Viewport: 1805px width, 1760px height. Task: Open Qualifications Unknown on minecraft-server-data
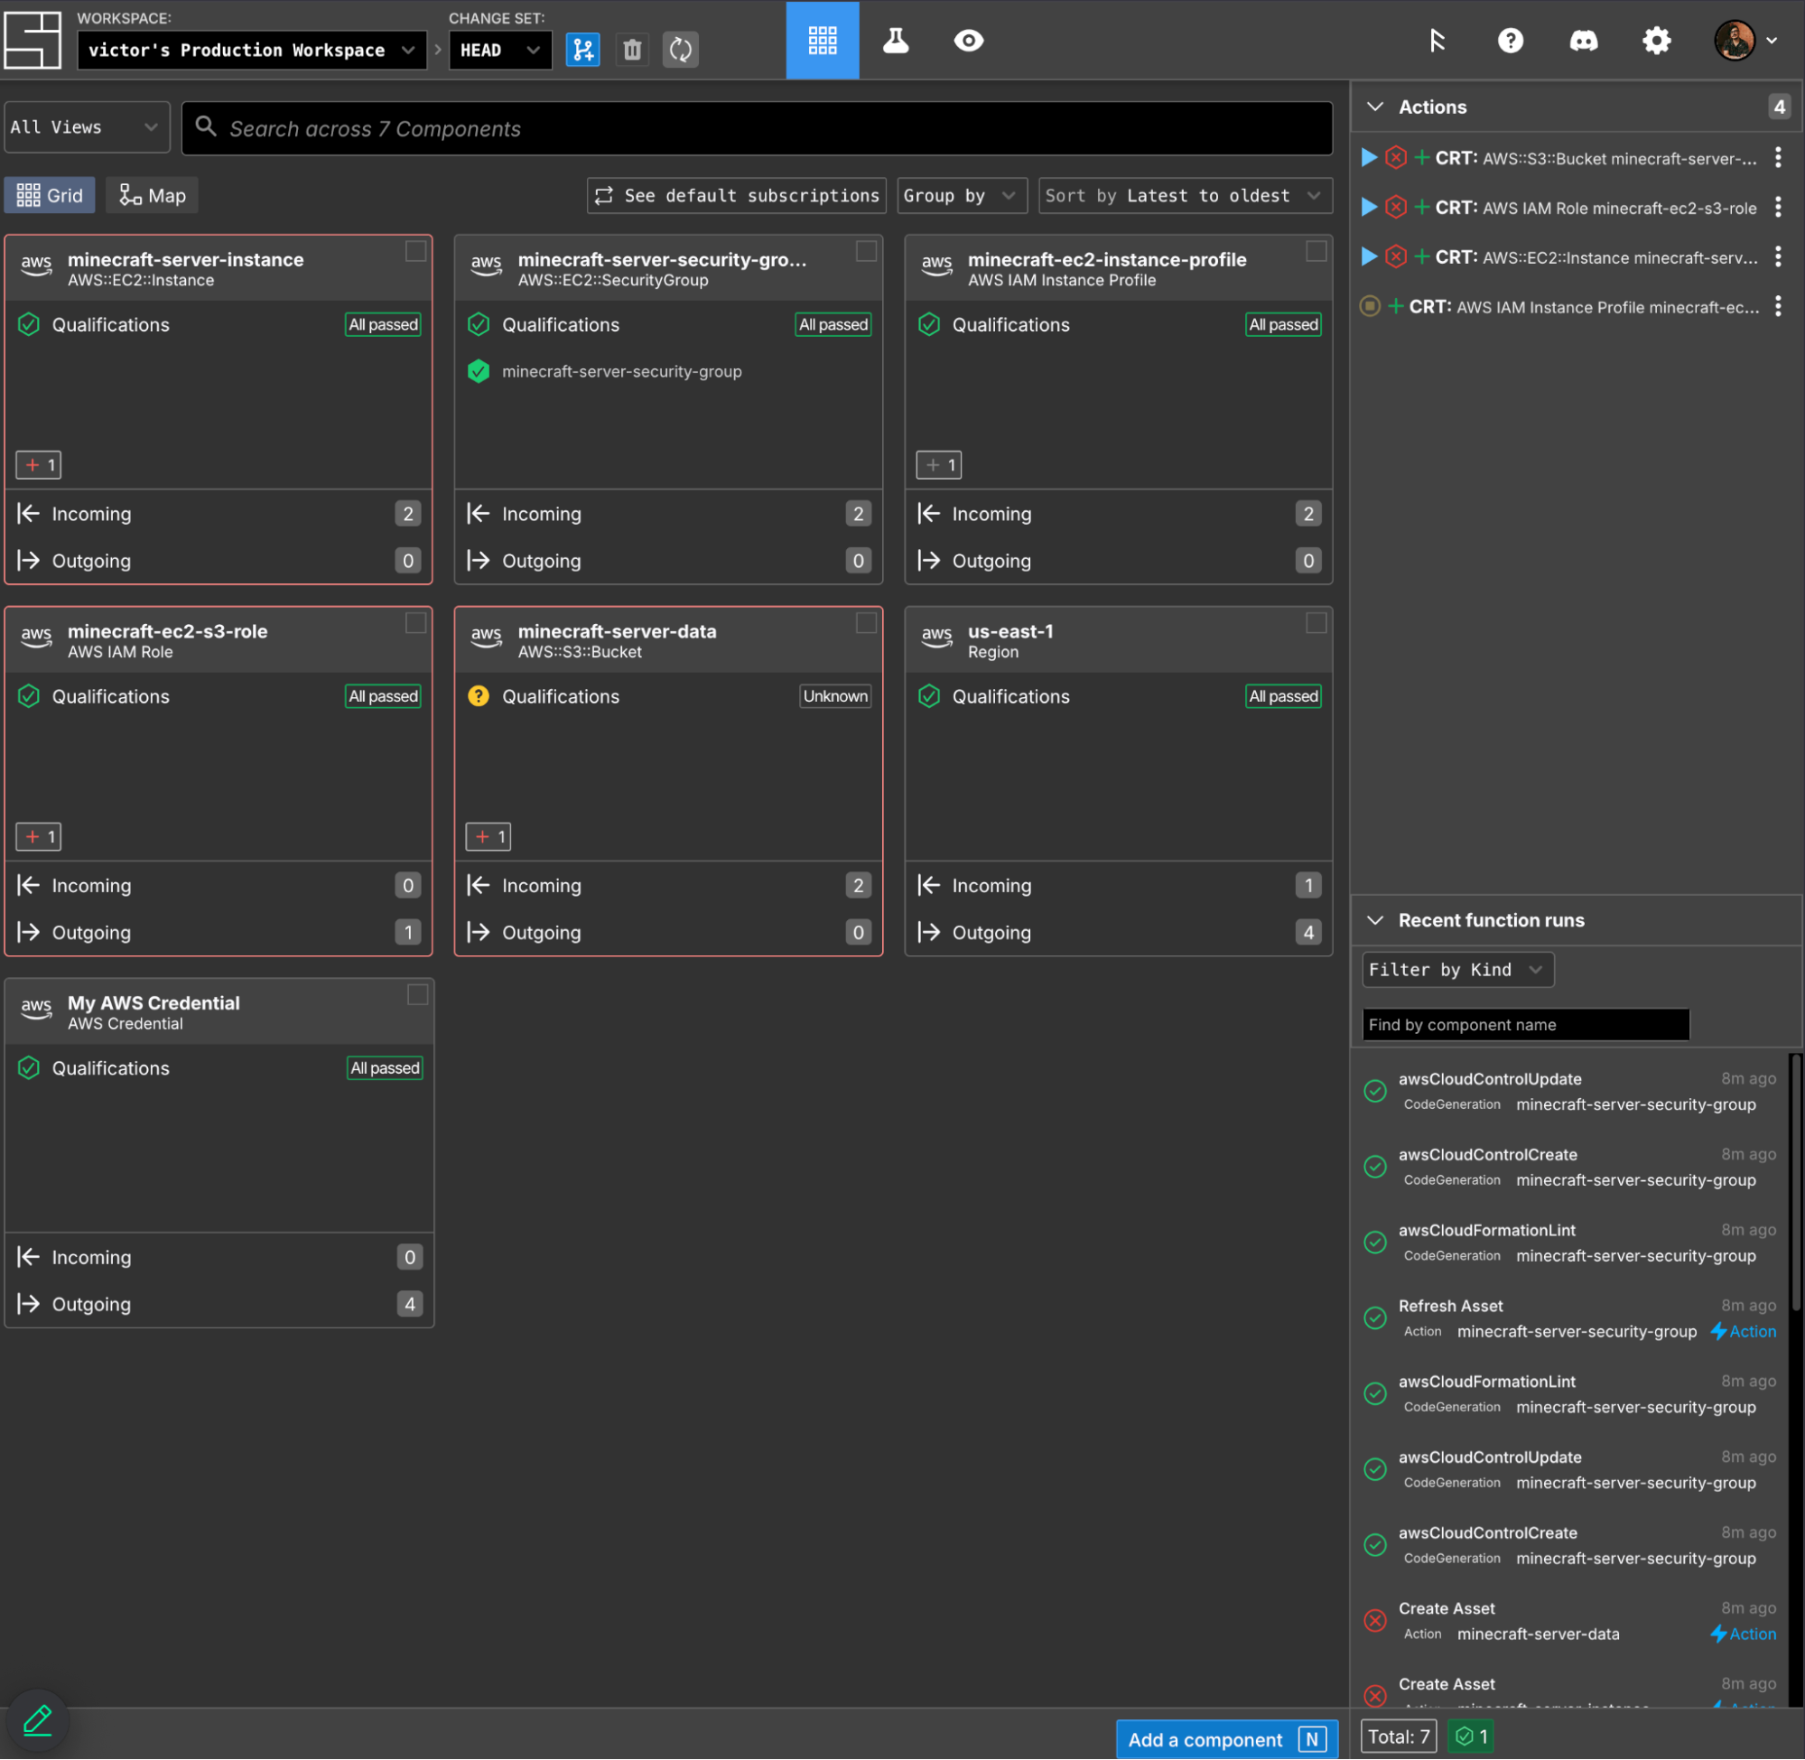(668, 697)
